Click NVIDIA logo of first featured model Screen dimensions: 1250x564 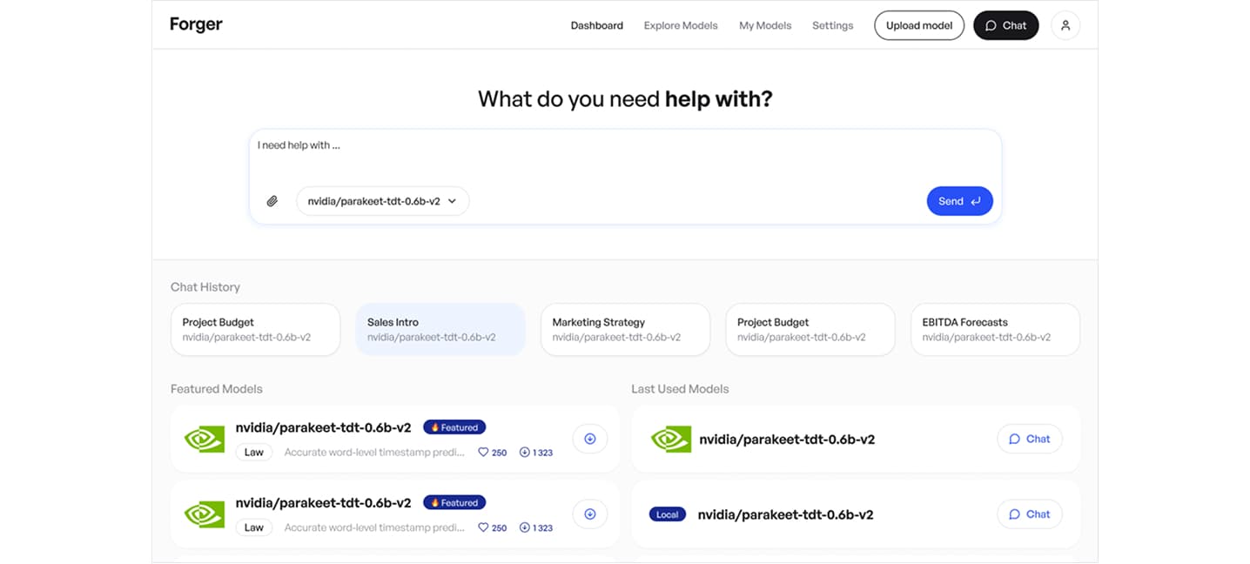coord(205,440)
